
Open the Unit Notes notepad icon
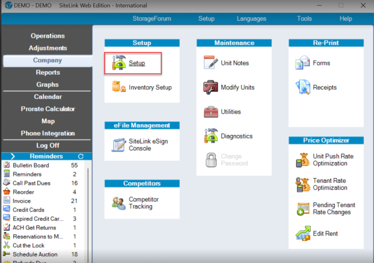click(211, 63)
